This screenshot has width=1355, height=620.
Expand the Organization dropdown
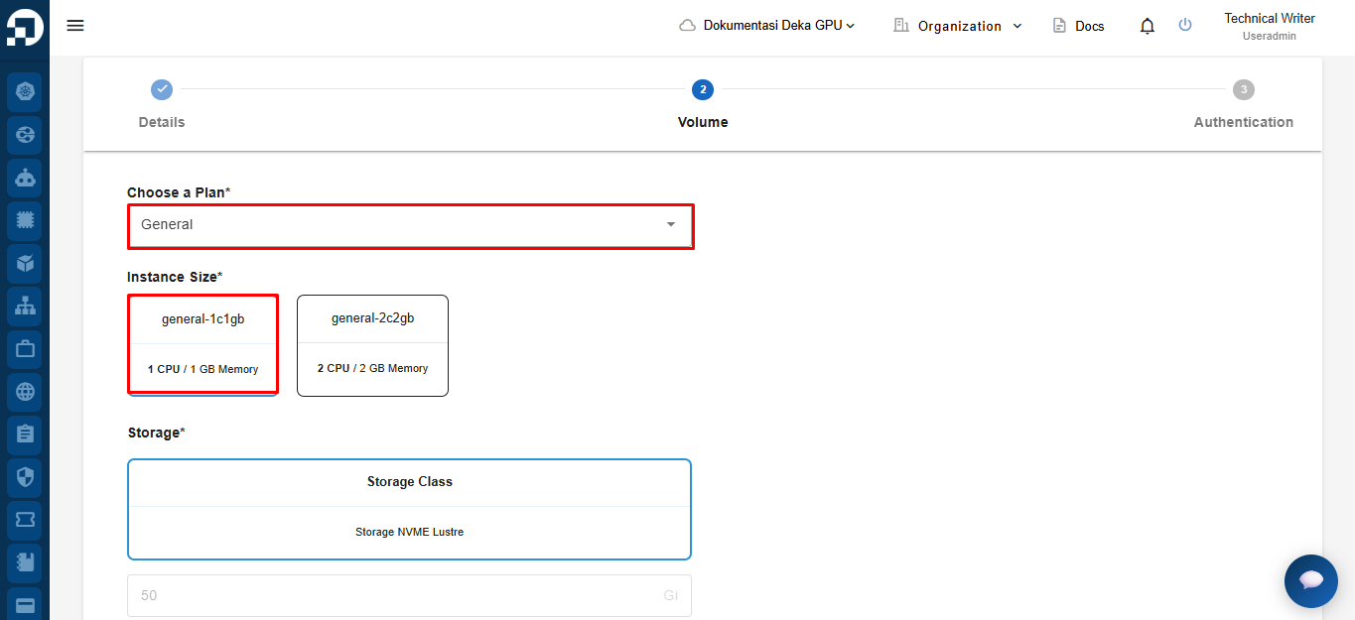(957, 26)
